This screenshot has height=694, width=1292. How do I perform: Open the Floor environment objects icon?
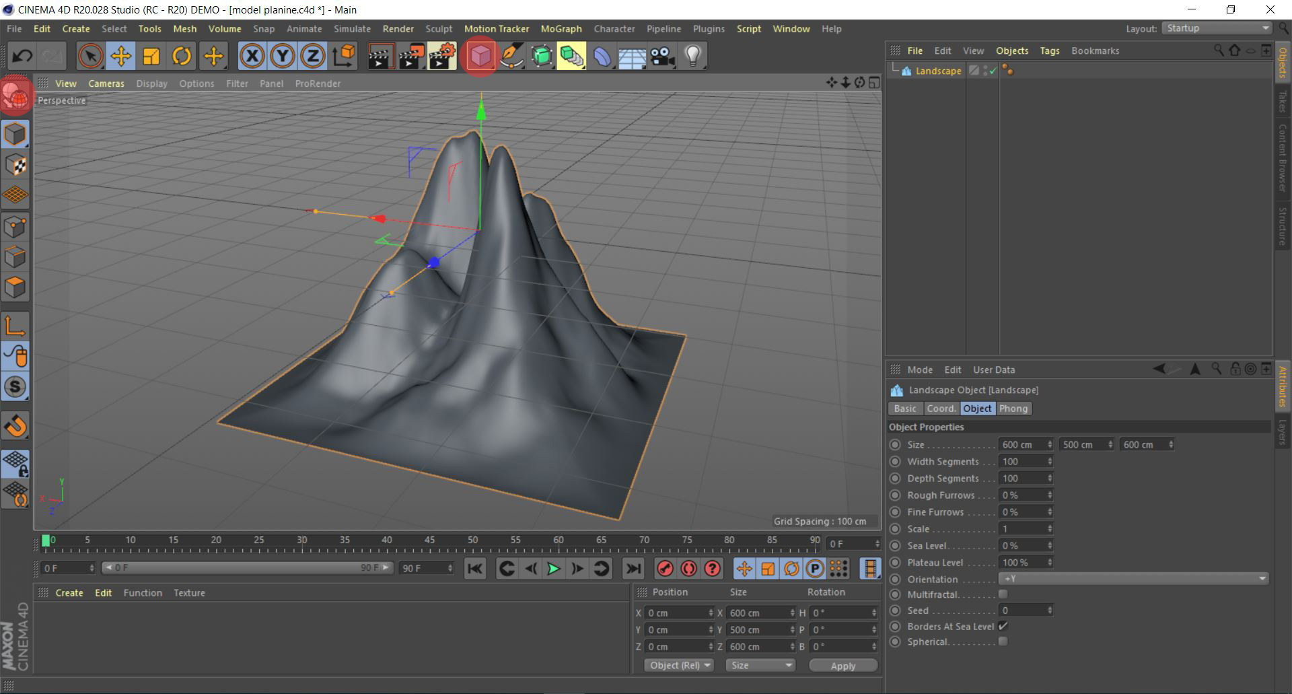click(633, 56)
